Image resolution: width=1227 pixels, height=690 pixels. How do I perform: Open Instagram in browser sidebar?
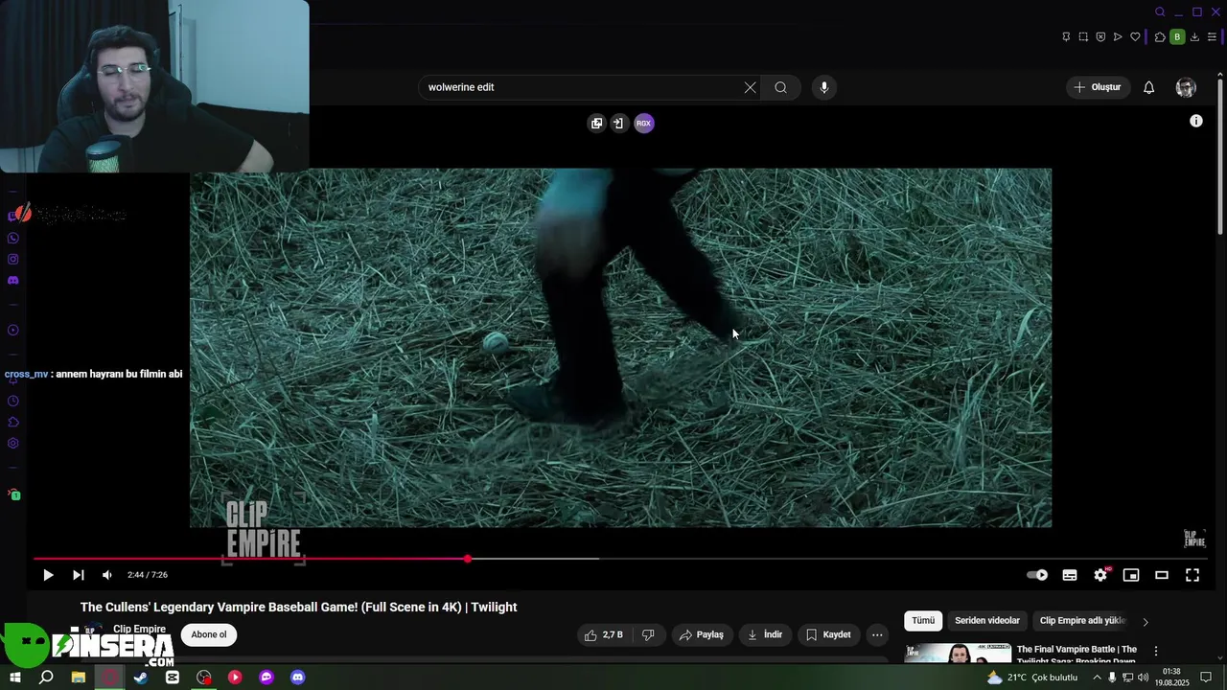click(x=13, y=260)
